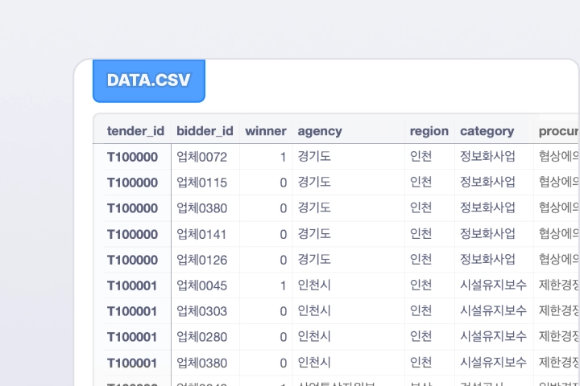The width and height of the screenshot is (580, 386).
Task: Click the agency column header
Action: (320, 131)
